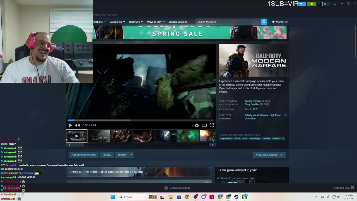The image size is (357, 201).
Task: Play the trailer video
Action: click(70, 125)
